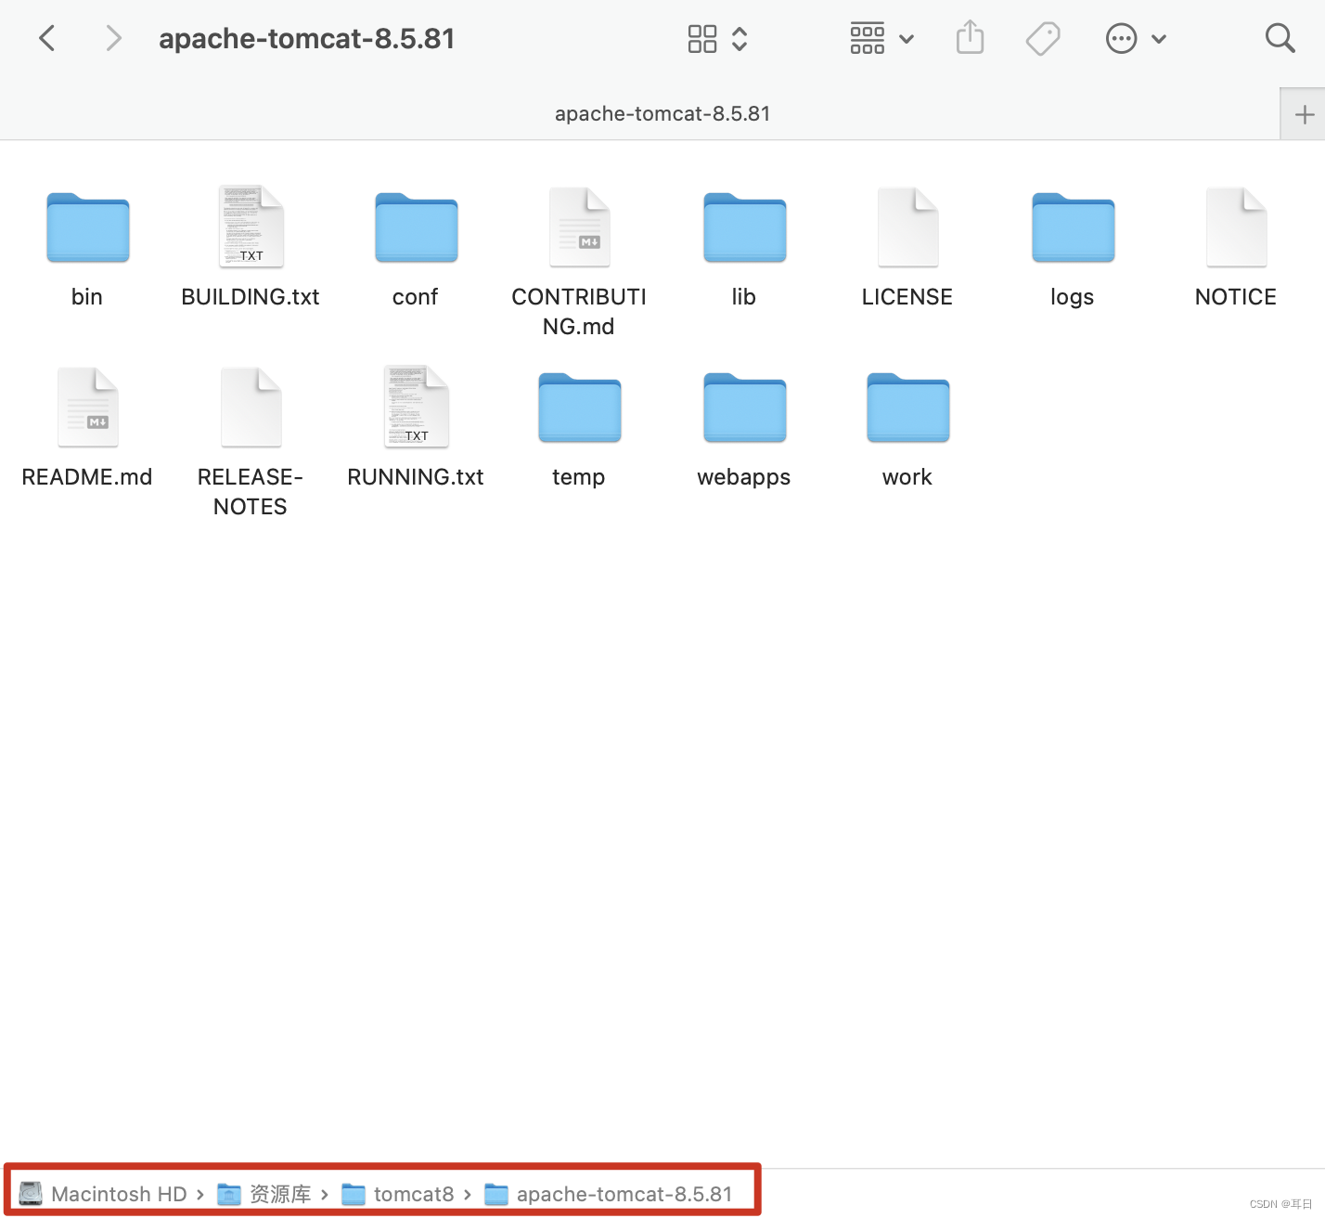Select the webapps folder icon
Image resolution: width=1325 pixels, height=1218 pixels.
click(x=744, y=408)
